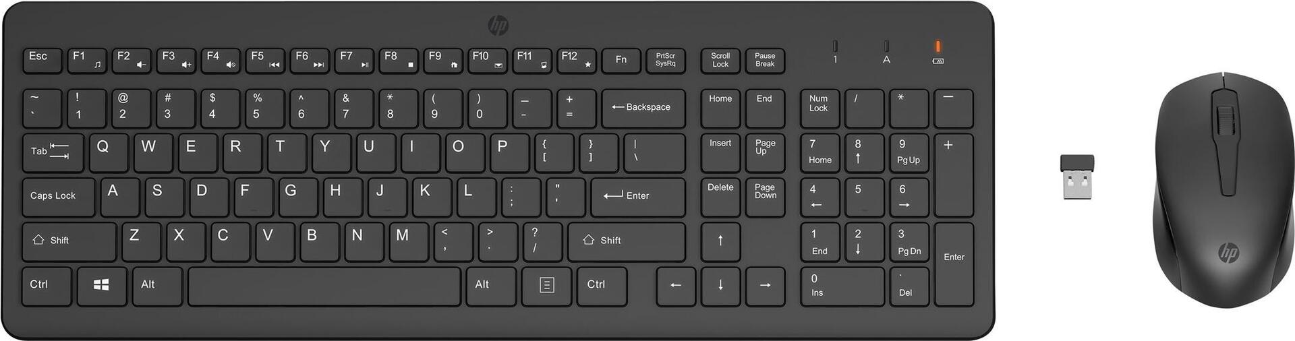
Task: Click the Tab key
Action: click(x=53, y=153)
